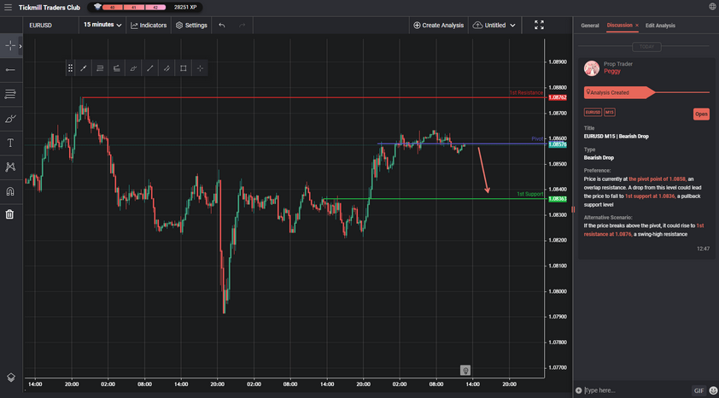Select trend line in floating toolbar

point(84,68)
